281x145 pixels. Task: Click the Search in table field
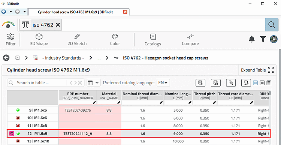(x=37, y=83)
